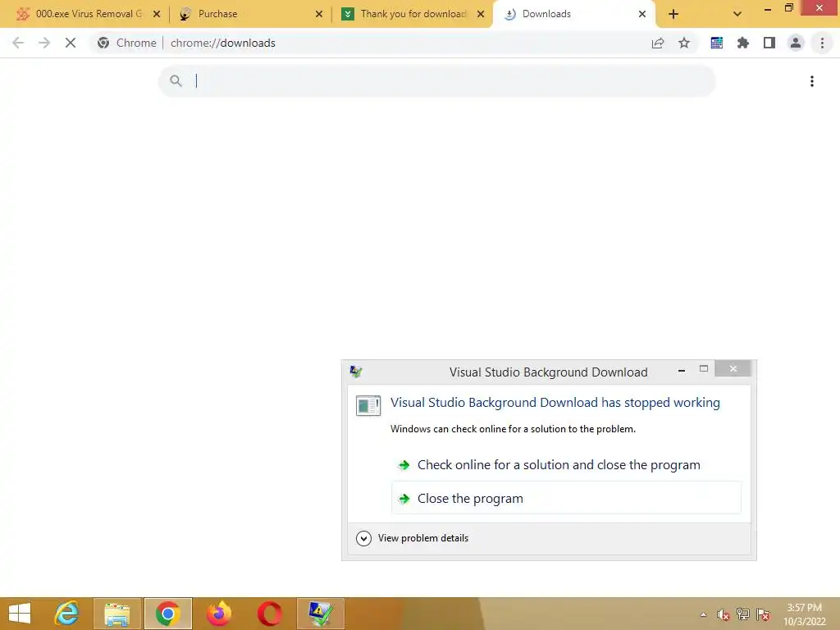Go forward to next page

44,43
